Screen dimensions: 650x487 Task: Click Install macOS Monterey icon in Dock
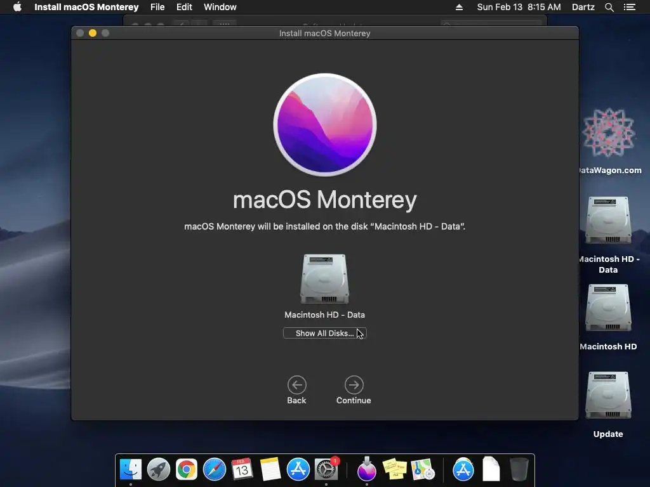pos(366,469)
